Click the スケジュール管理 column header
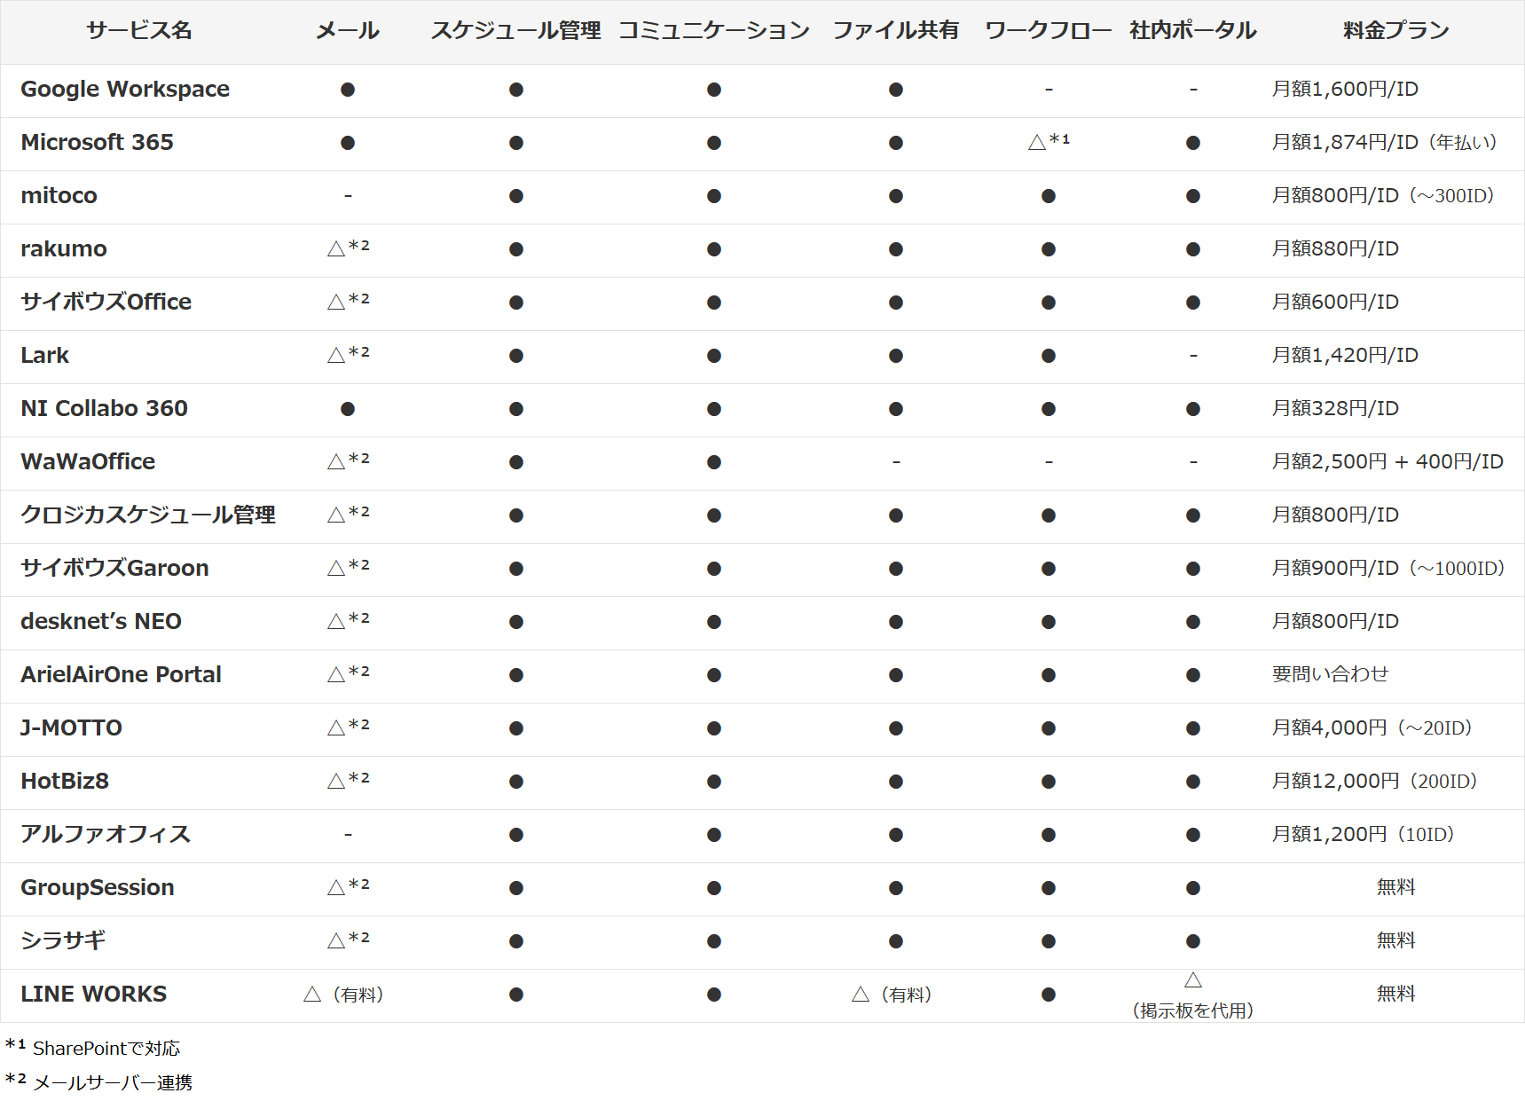Image resolution: width=1525 pixels, height=1101 pixels. click(516, 31)
